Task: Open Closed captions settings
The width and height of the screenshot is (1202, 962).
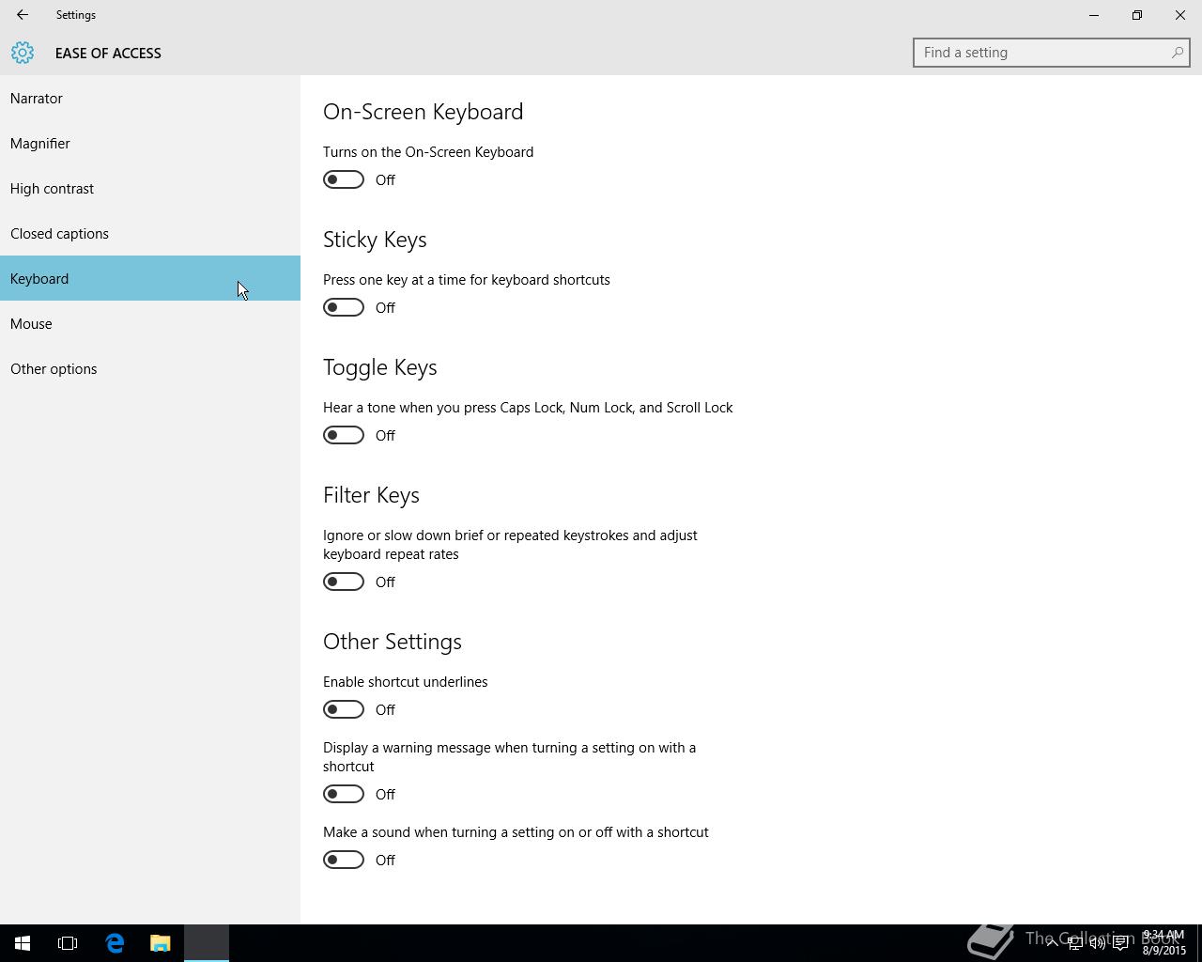Action: pyautogui.click(x=150, y=233)
